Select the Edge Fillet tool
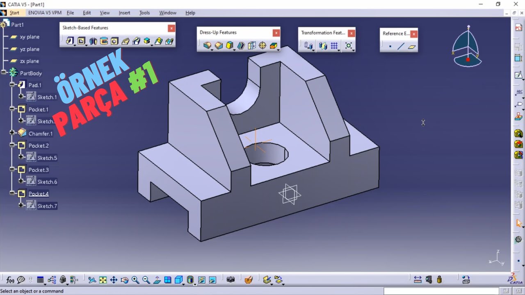This screenshot has width=525, height=295. pos(208,45)
